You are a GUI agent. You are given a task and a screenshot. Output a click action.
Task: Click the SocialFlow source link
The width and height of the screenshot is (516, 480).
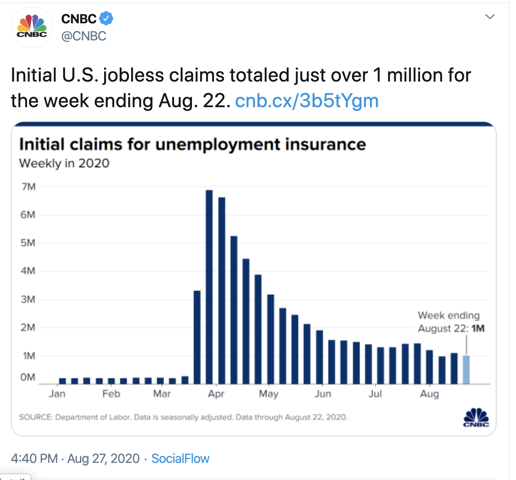180,459
